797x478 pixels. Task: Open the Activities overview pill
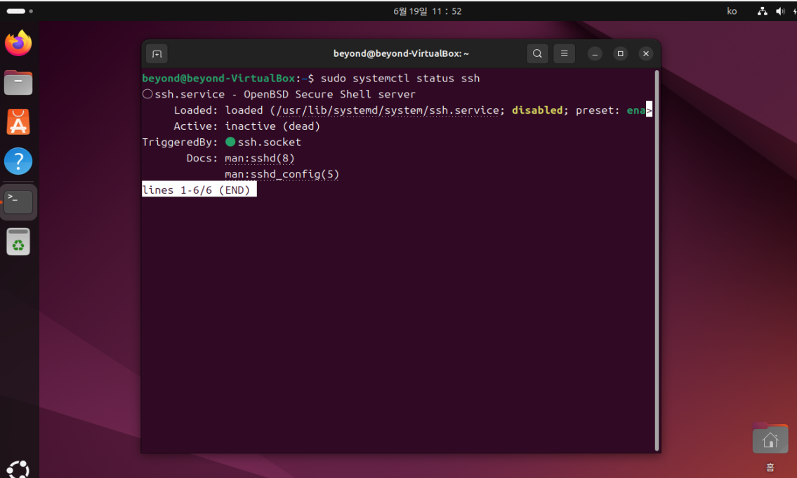tap(20, 11)
